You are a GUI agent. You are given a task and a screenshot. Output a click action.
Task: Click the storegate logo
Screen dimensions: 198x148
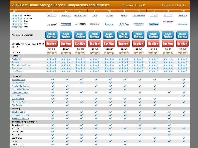coord(183,24)
